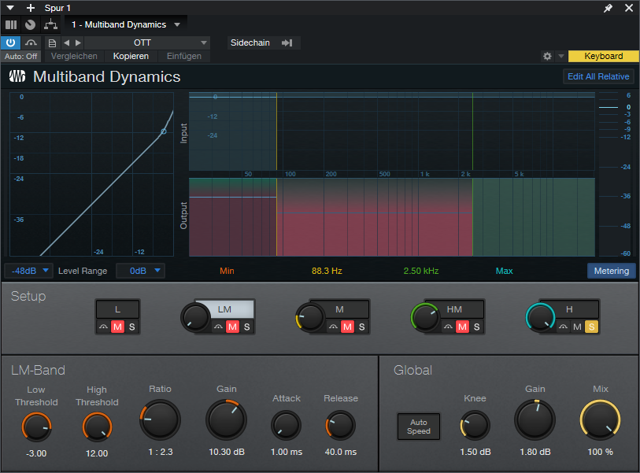Click the Auto Speed button

[x=418, y=427]
